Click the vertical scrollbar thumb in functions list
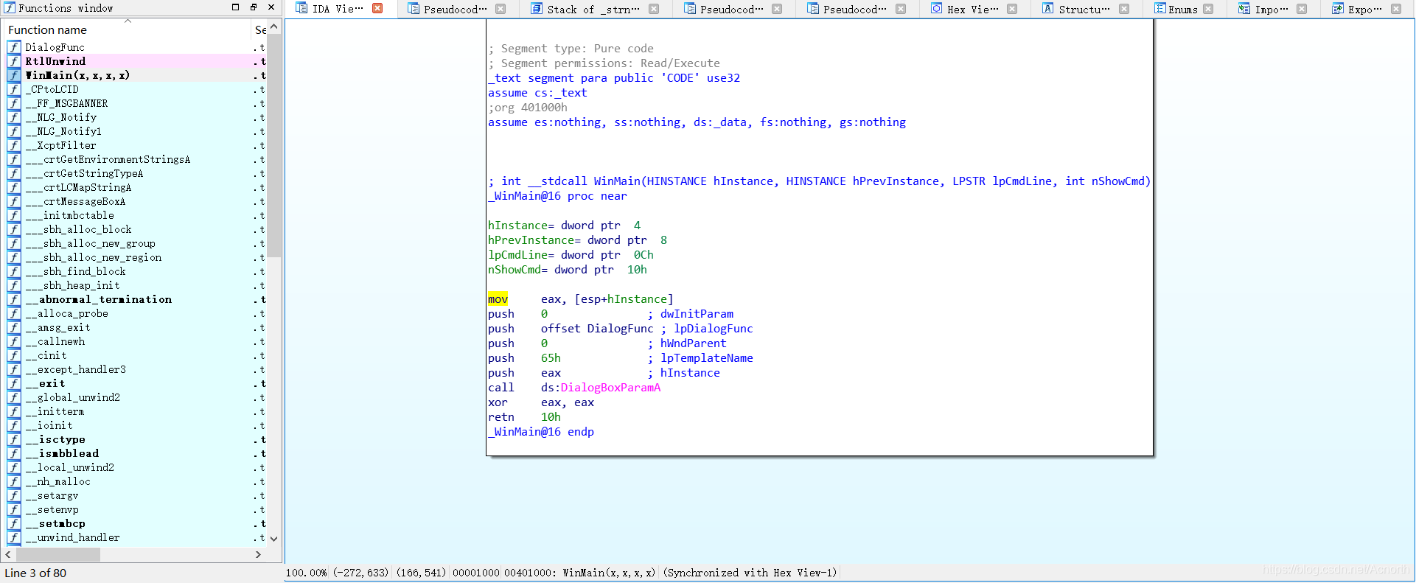1416x583 pixels. [274, 145]
